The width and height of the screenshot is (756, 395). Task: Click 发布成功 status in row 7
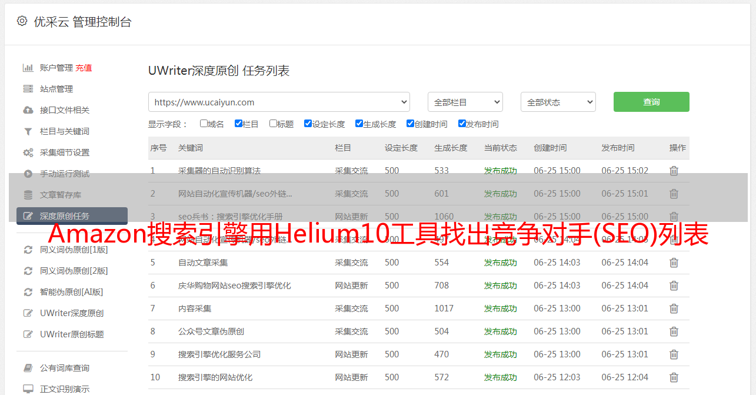coord(501,308)
